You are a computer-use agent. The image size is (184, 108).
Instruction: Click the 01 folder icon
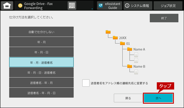coord(122,43)
